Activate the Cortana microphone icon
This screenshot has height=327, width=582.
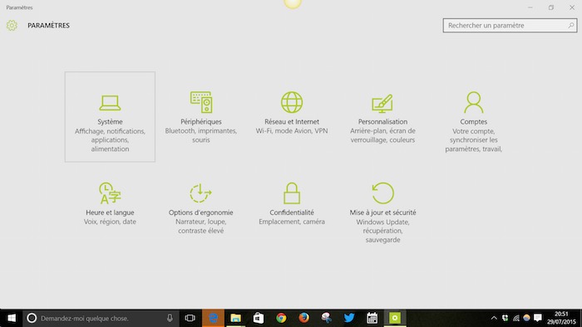170,318
